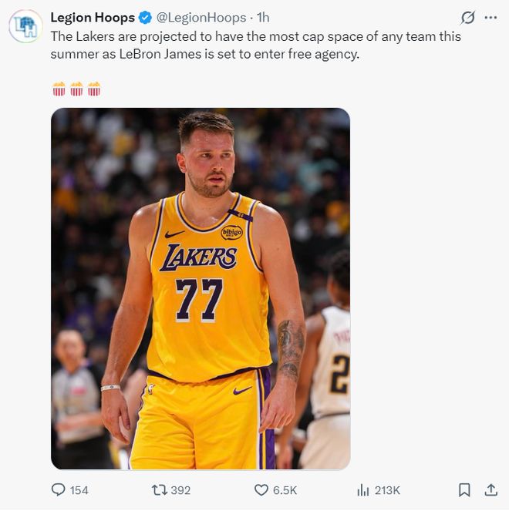This screenshot has width=509, height=511.
Task: Open the Legion Hoops display name link
Action: [x=92, y=17]
